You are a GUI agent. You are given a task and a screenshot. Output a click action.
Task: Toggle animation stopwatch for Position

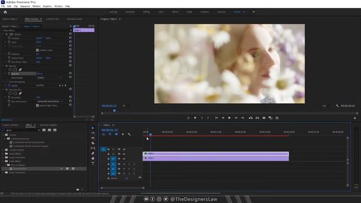[x=9, y=38]
